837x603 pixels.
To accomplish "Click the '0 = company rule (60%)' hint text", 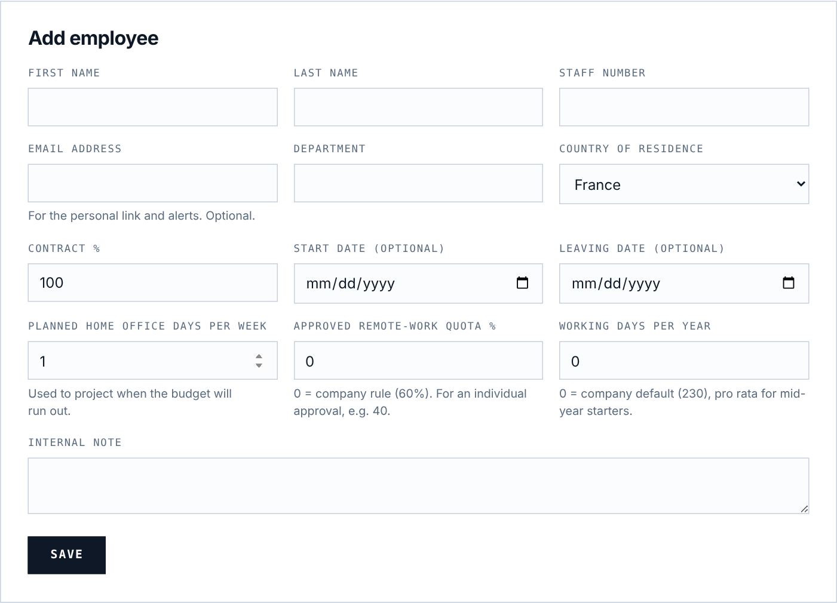I will pyautogui.click(x=410, y=402).
